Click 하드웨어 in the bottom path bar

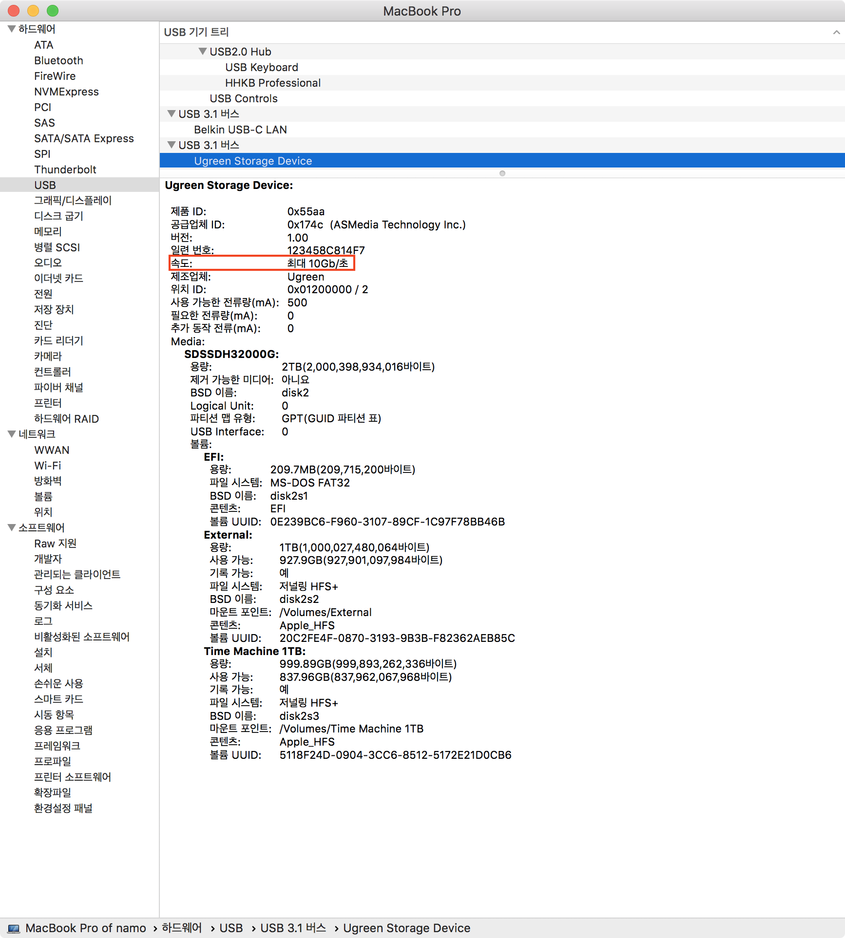tap(181, 928)
